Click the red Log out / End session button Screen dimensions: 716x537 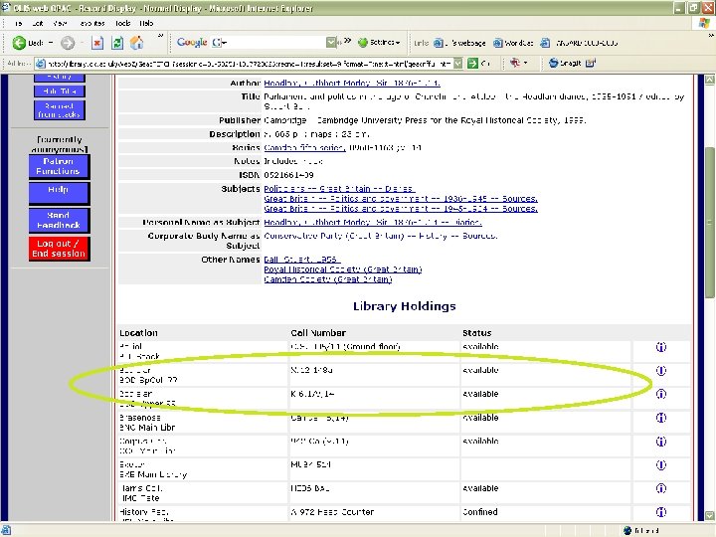[59, 249]
